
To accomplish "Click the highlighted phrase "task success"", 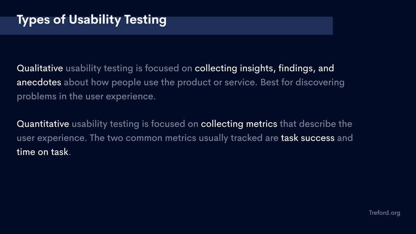I will point(308,138).
